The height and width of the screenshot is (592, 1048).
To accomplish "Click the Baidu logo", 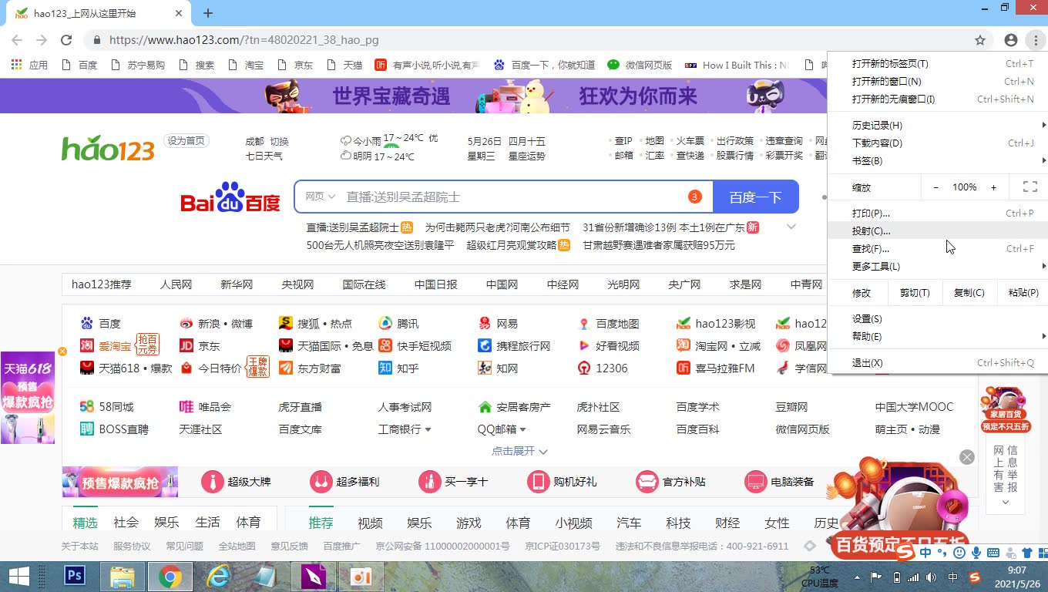I will pyautogui.click(x=230, y=197).
